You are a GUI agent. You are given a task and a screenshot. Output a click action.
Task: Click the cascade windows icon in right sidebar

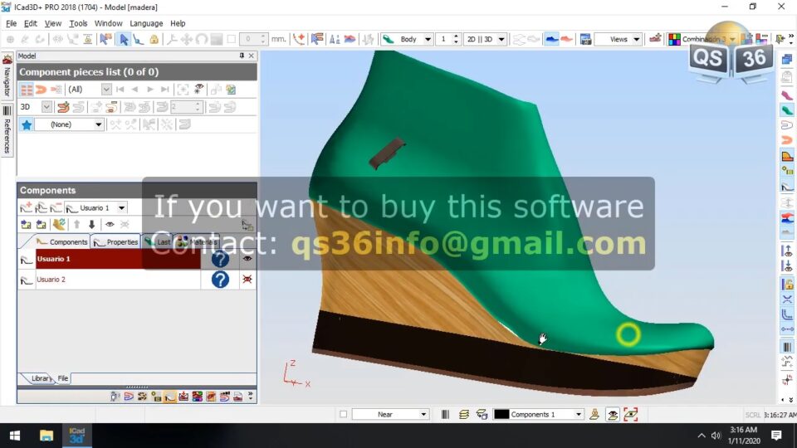tap(787, 60)
